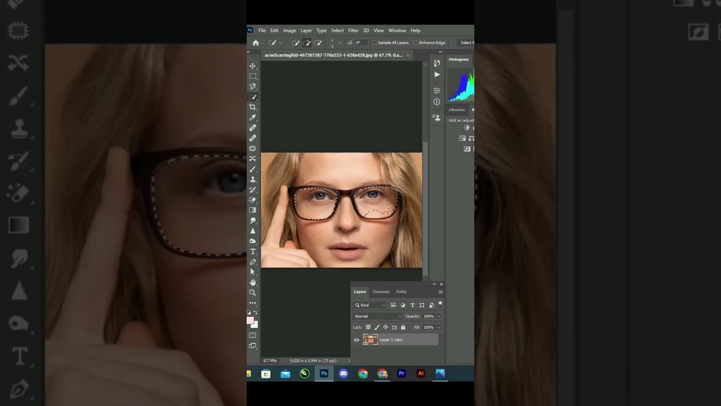Select the Gradient tool

pyautogui.click(x=252, y=210)
